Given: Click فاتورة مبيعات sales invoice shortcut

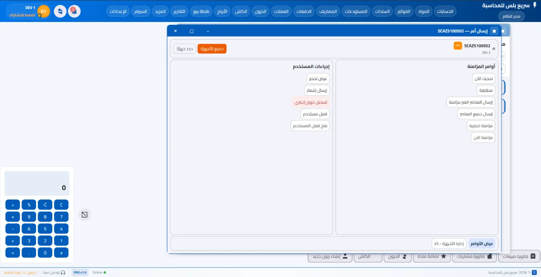Looking at the screenshot, I should 519,256.
